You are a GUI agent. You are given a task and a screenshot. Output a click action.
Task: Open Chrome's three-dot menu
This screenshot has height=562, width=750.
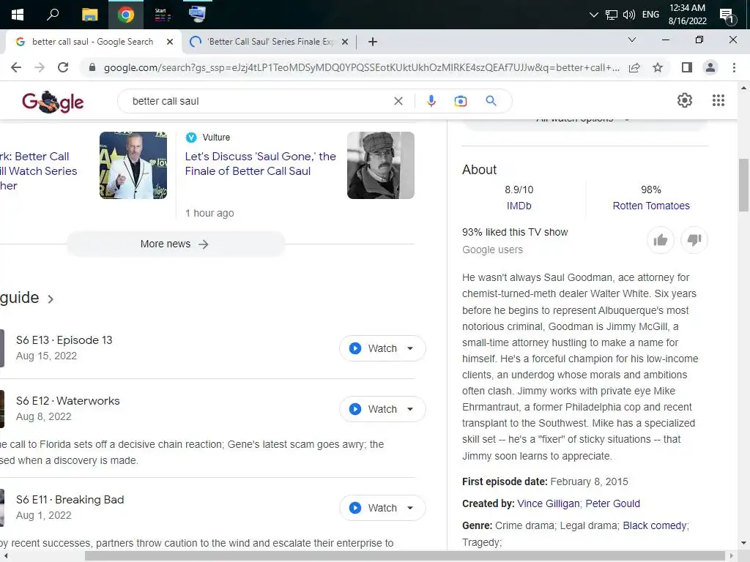734,68
